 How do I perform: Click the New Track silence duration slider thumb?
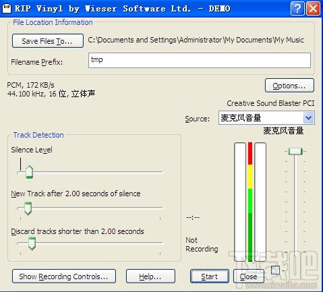click(28, 209)
